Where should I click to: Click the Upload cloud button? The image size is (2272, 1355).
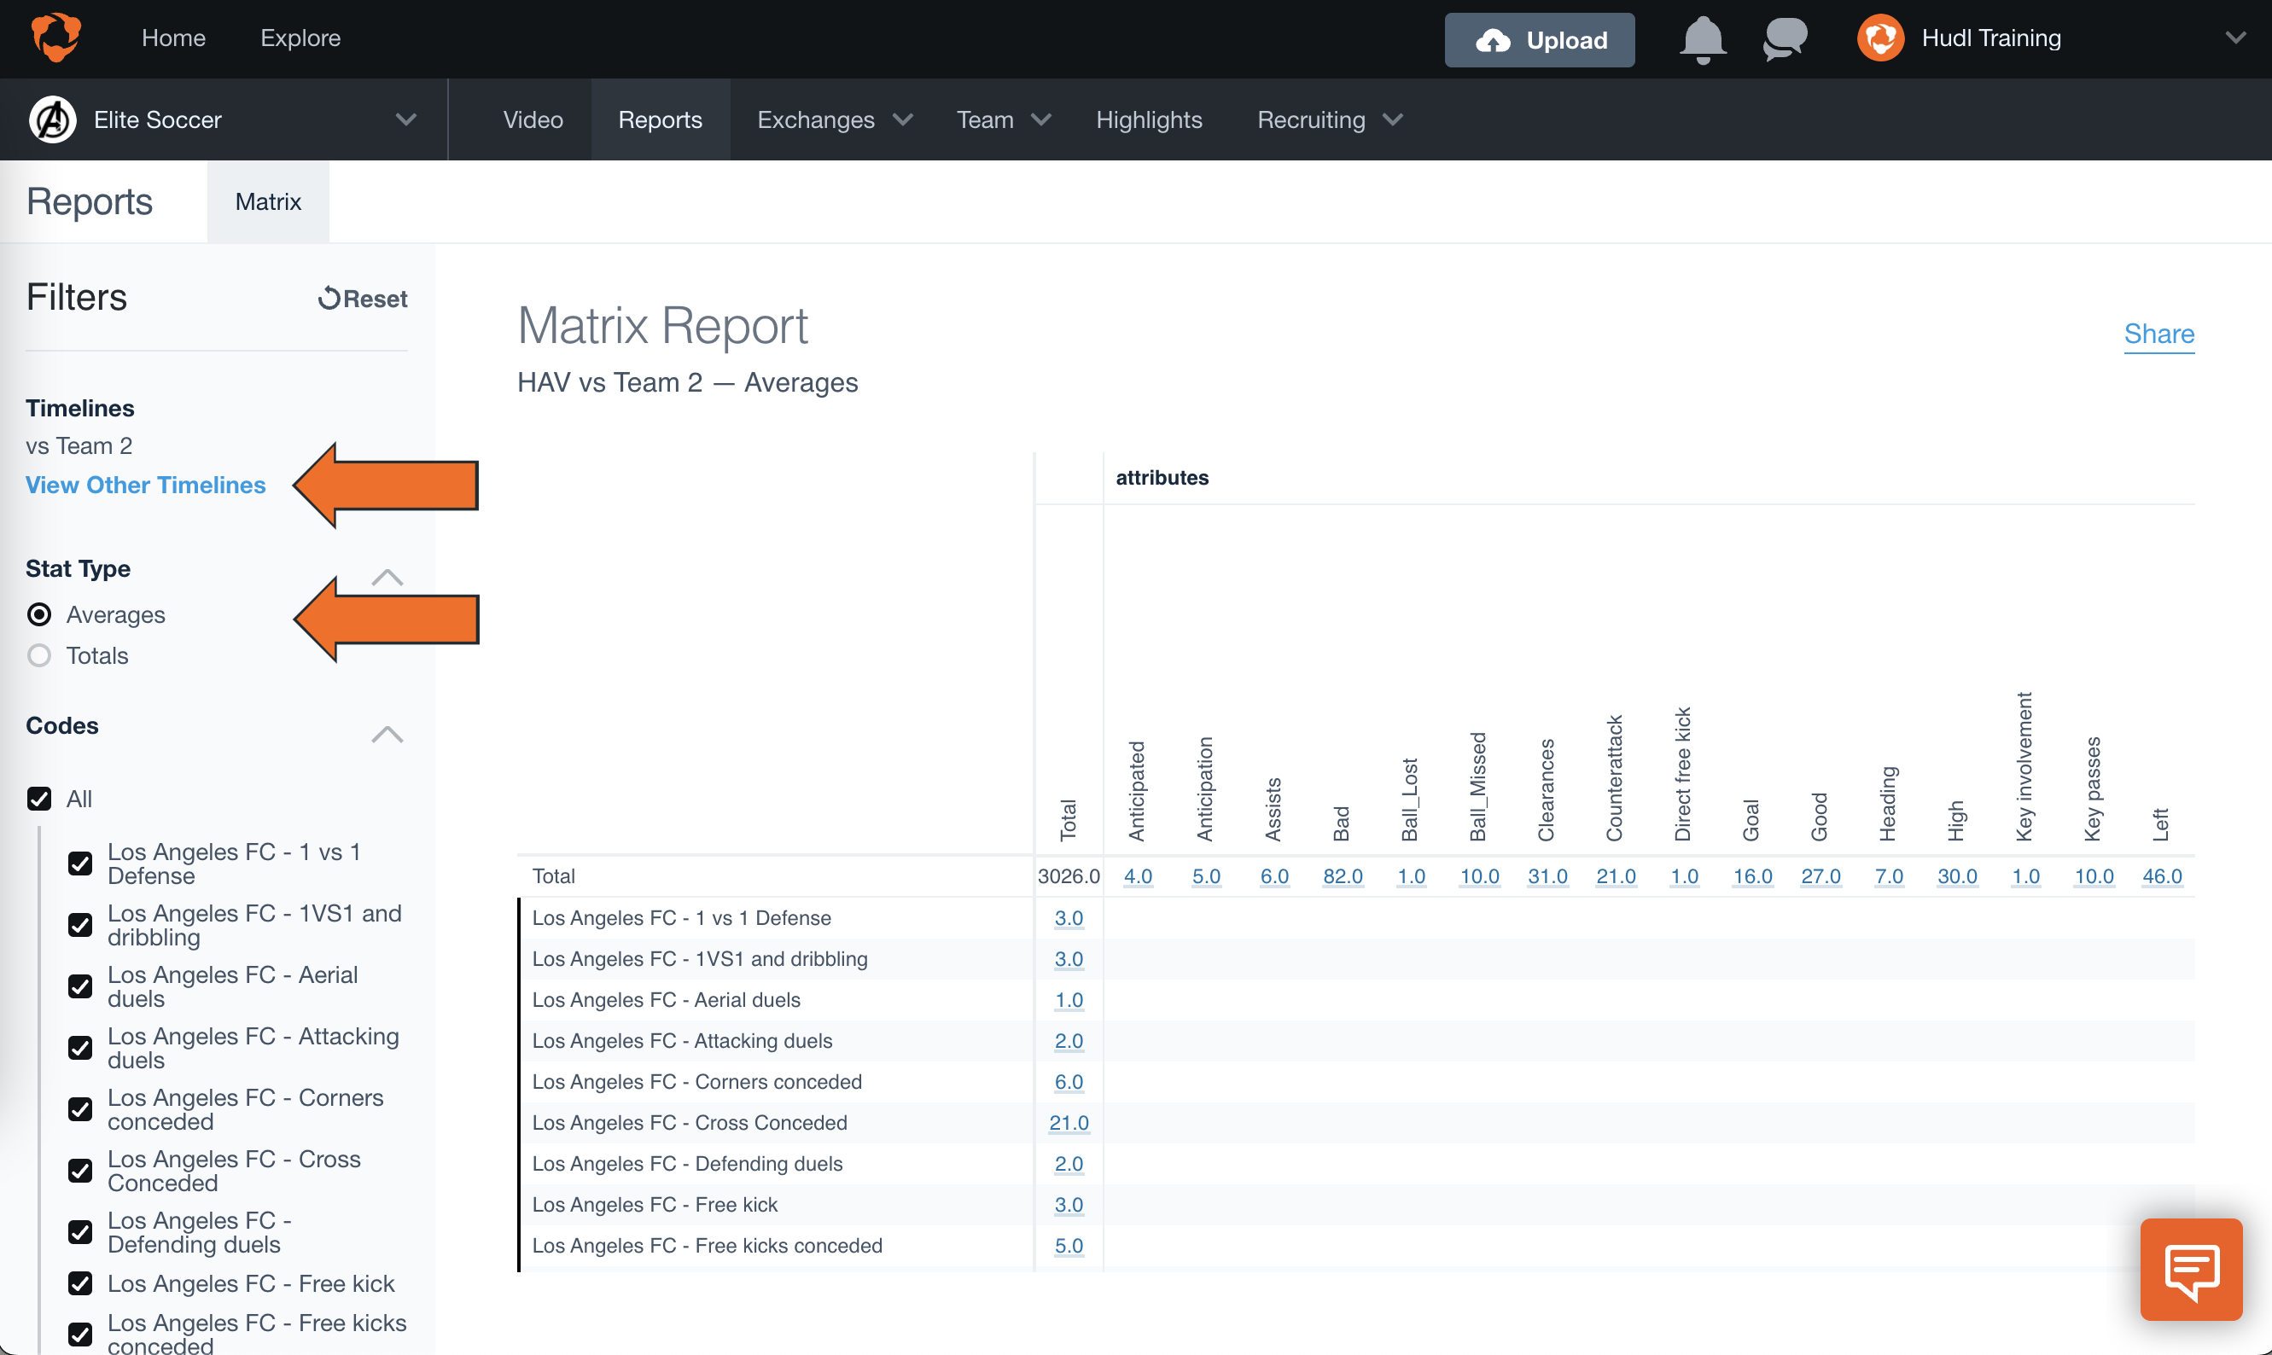pyautogui.click(x=1539, y=40)
